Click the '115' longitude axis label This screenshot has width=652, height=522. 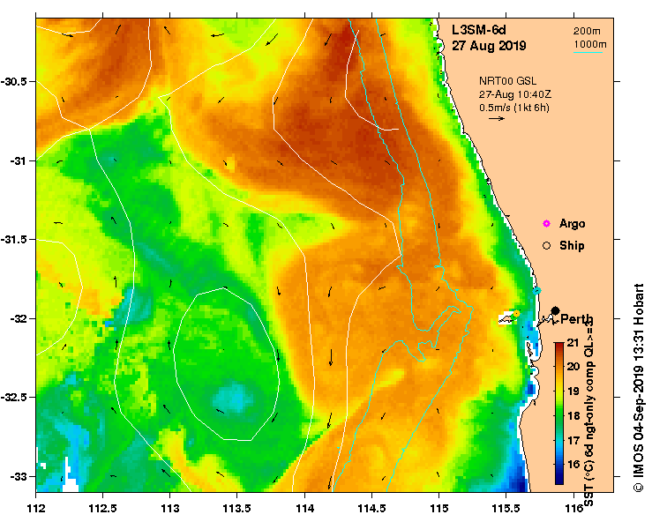[x=439, y=508]
